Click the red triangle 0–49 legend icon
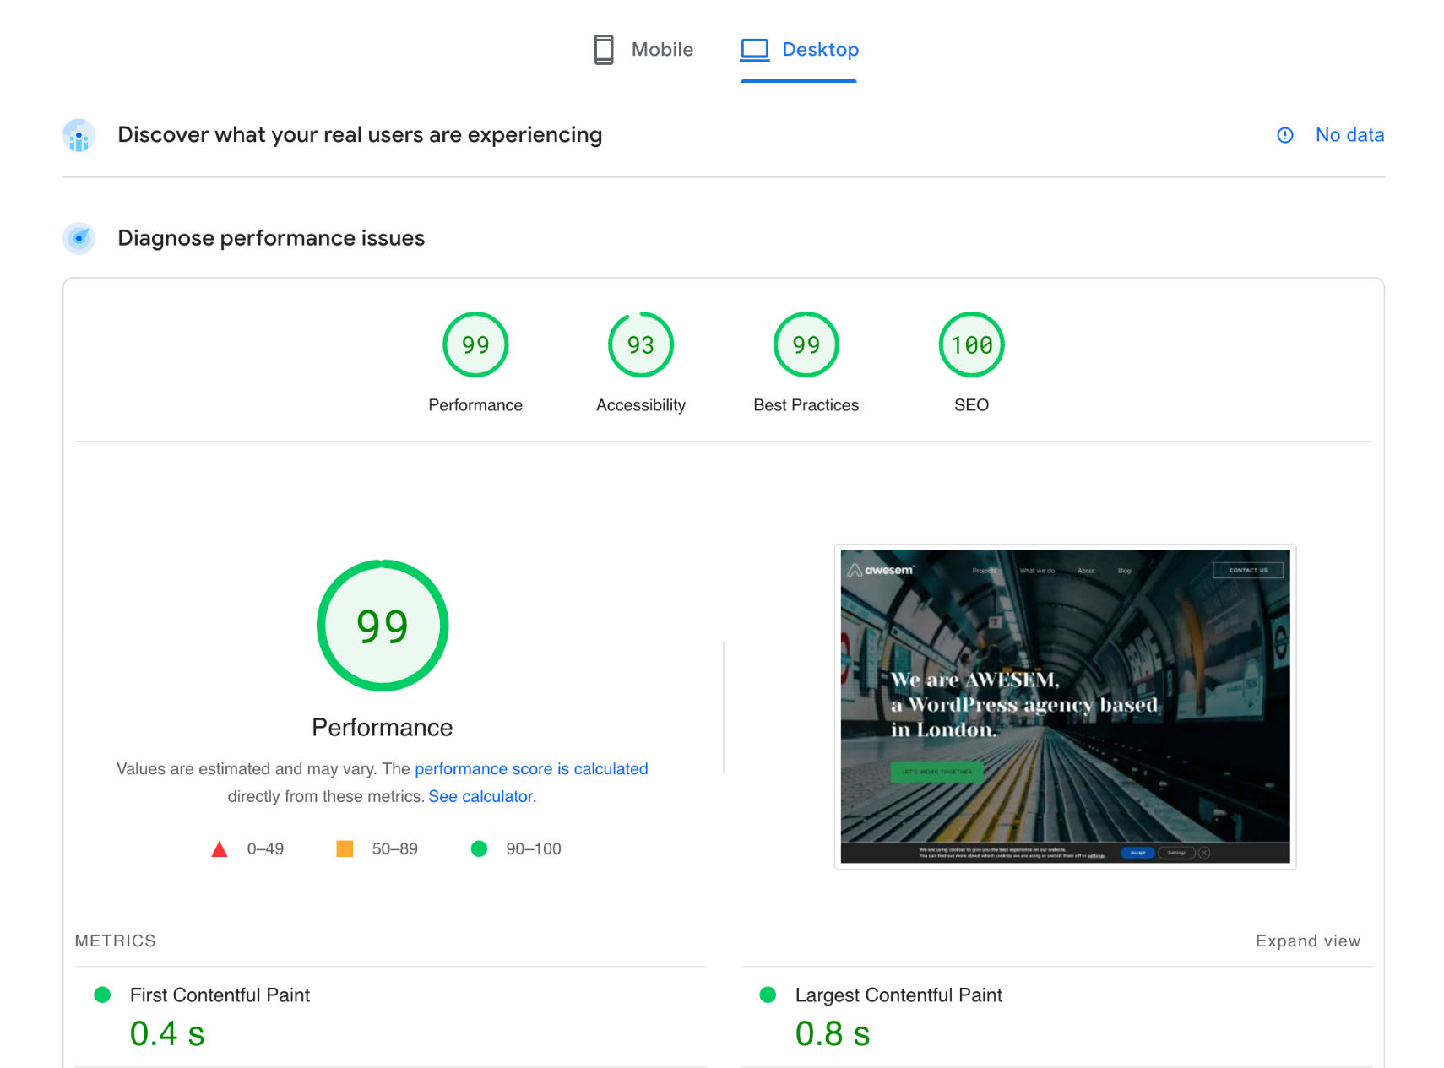Viewport: 1444px width, 1068px height. [x=220, y=848]
